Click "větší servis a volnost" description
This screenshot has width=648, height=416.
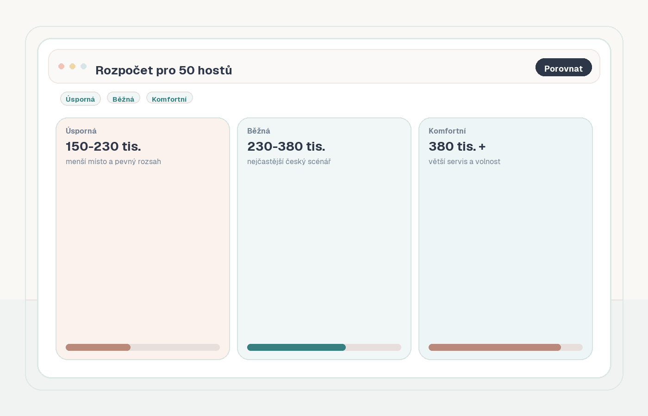(x=464, y=162)
